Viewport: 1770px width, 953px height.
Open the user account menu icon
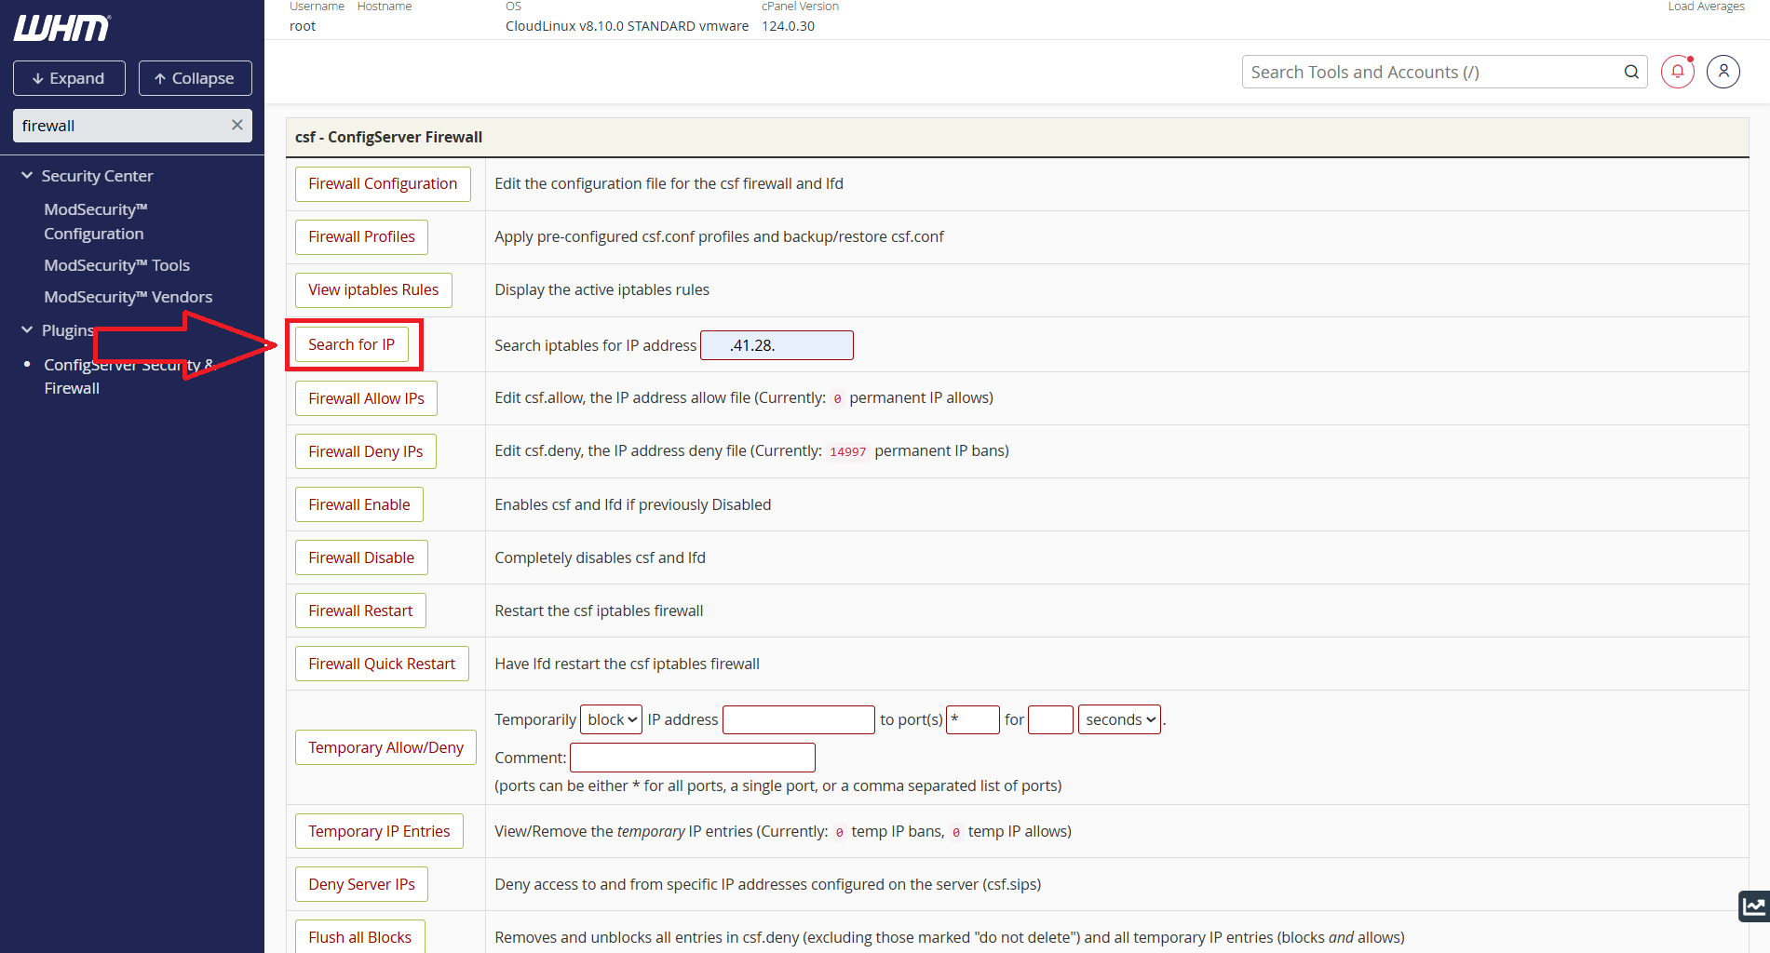coord(1723,72)
